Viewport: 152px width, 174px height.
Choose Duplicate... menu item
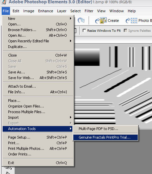pos(38,47)
